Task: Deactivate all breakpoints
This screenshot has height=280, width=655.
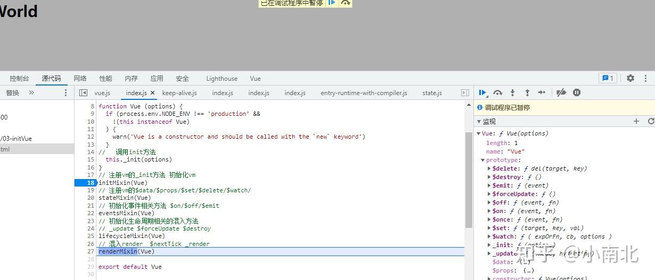Action: (x=561, y=92)
